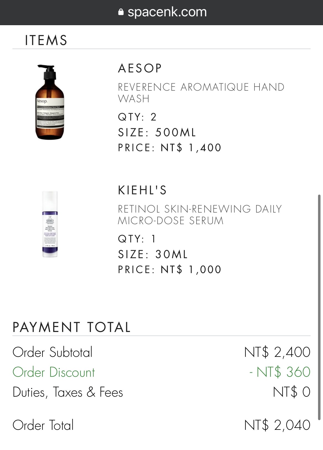Click the Order Subtotal amount NT$ 2,400
Image resolution: width=323 pixels, height=450 pixels.
point(277,352)
